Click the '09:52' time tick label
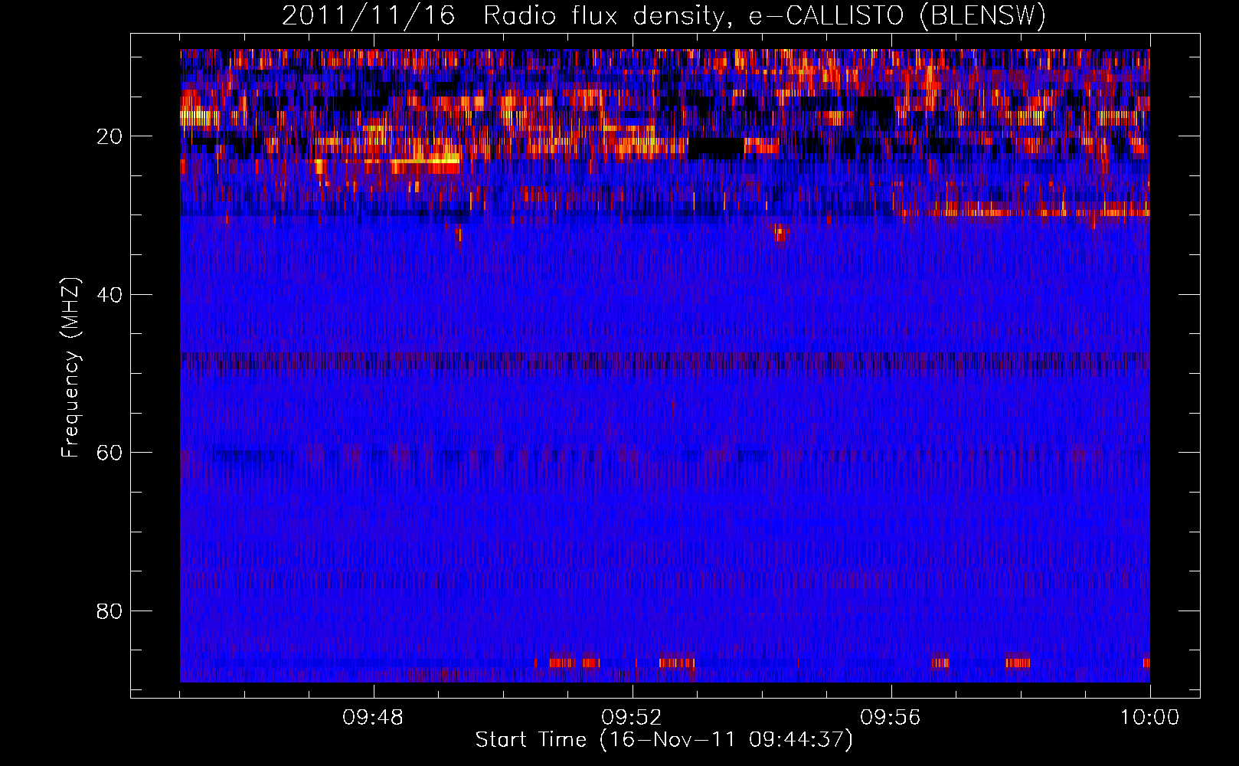This screenshot has height=766, width=1239. pos(632,718)
